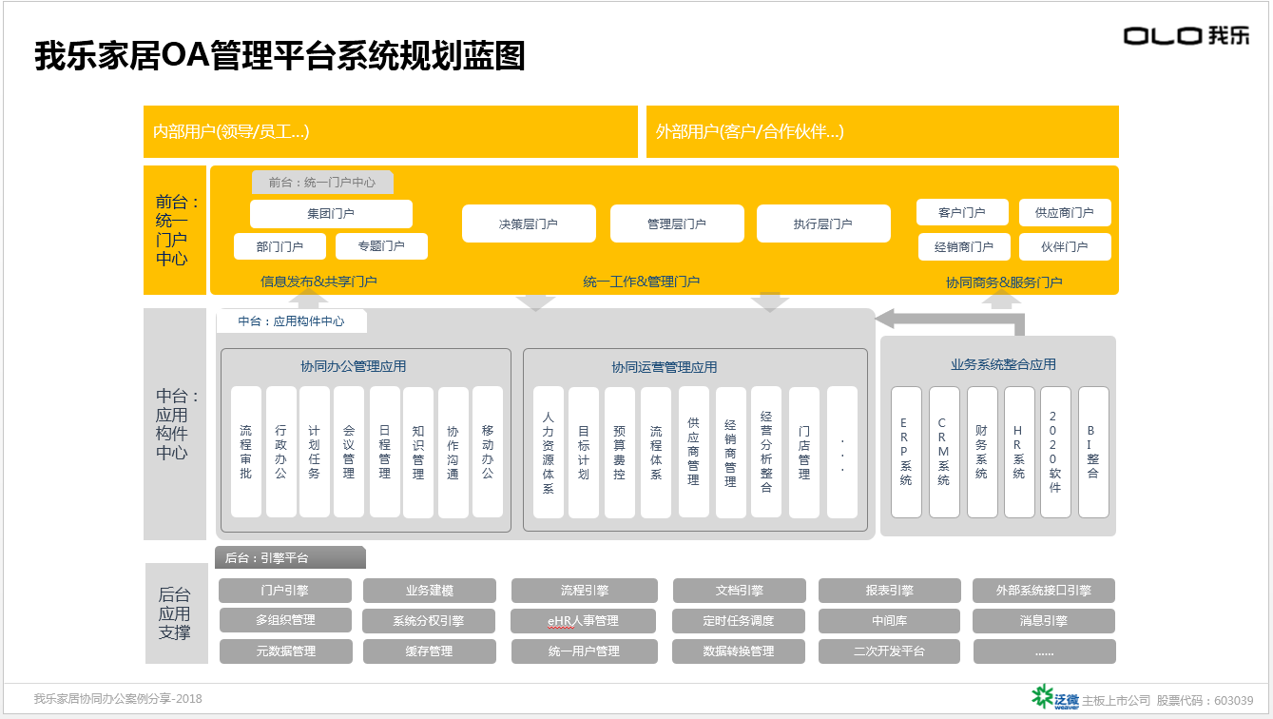Screen dimensions: 1273x719
Task: Click the 门户引擎 tile
Action: 285,591
